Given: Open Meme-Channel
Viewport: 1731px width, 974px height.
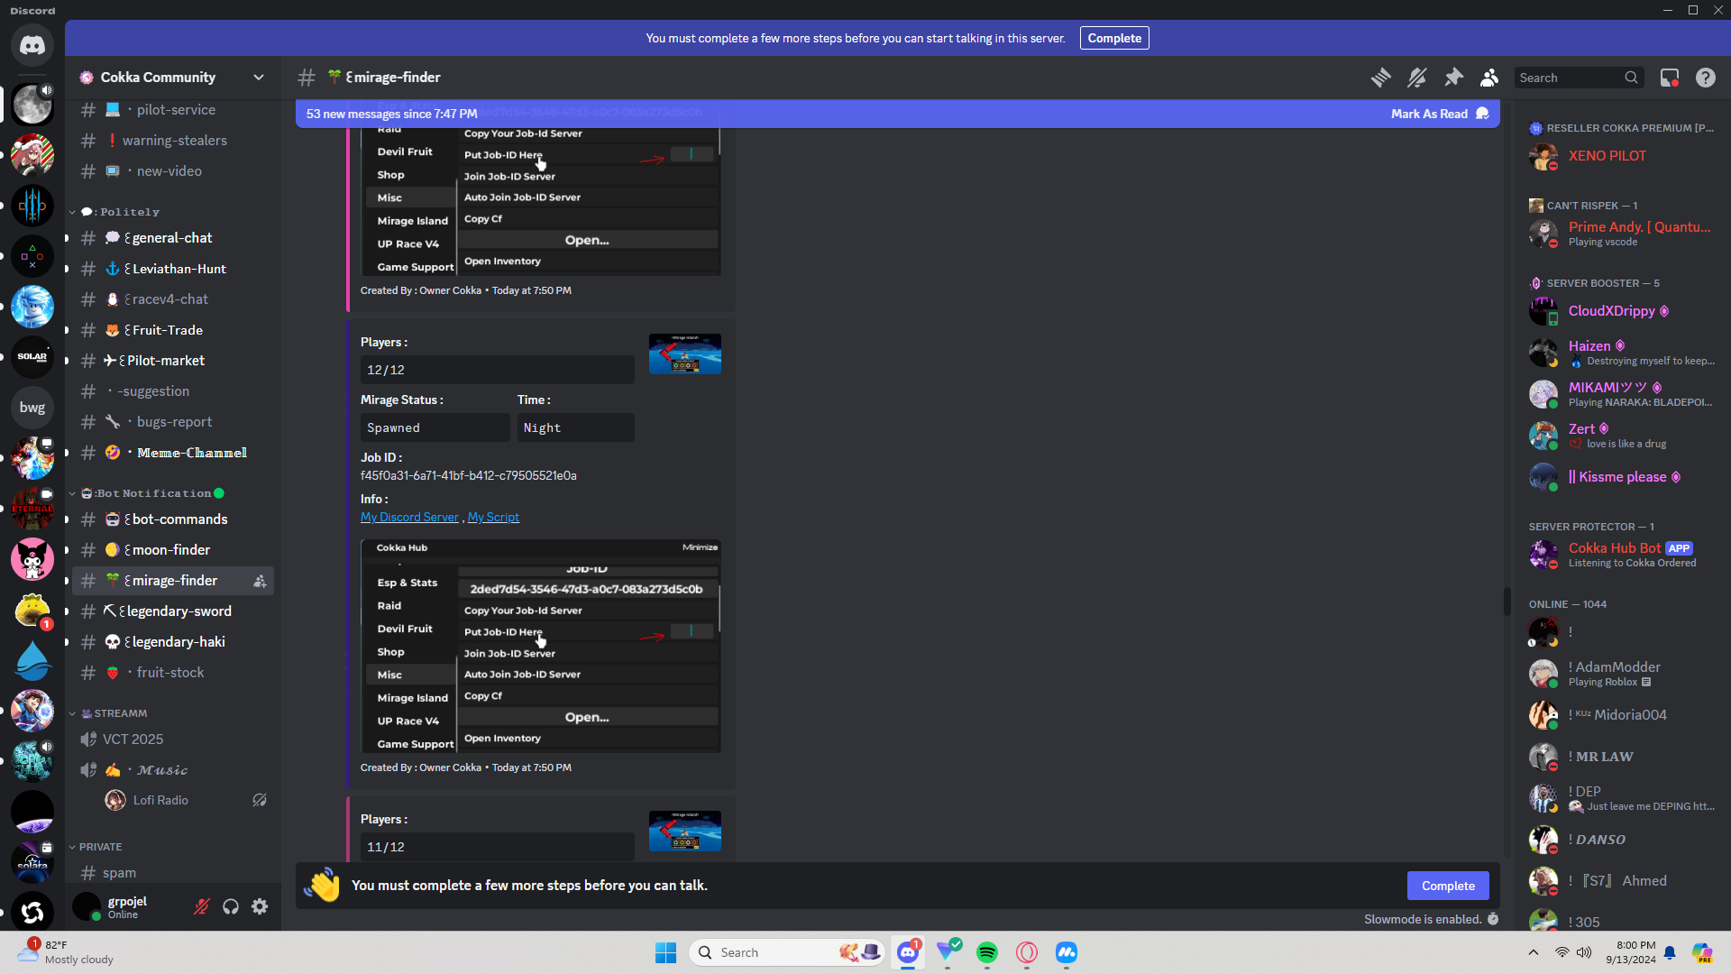Looking at the screenshot, I should click(173, 453).
